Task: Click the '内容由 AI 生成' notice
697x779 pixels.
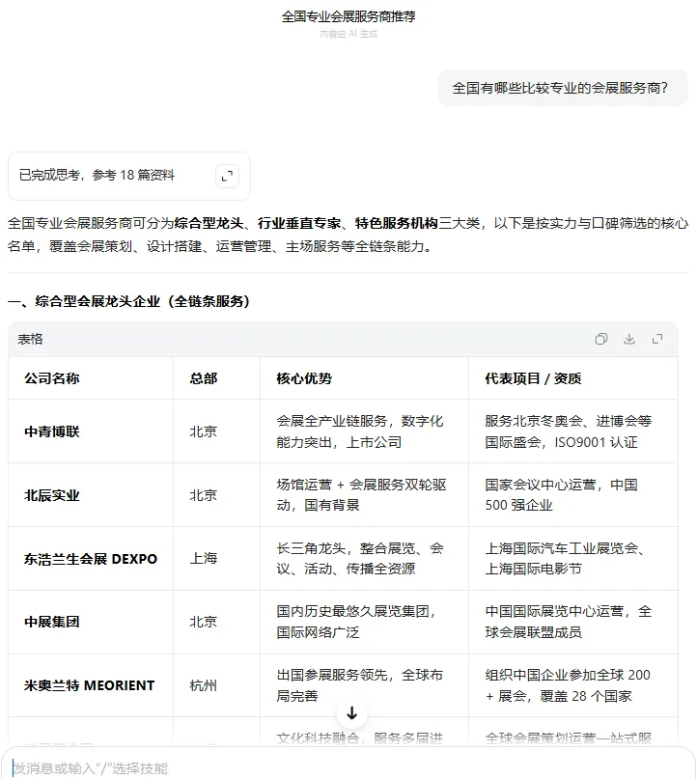Action: [x=348, y=34]
